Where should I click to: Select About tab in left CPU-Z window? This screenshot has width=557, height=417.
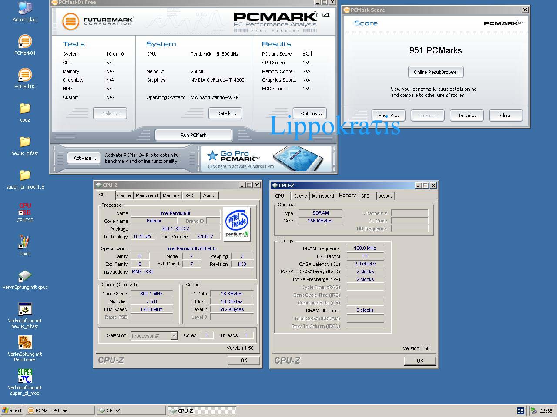point(209,195)
